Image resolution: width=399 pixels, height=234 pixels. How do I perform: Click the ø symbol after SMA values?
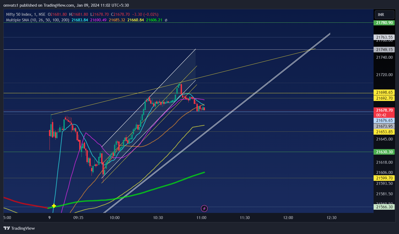coord(166,20)
